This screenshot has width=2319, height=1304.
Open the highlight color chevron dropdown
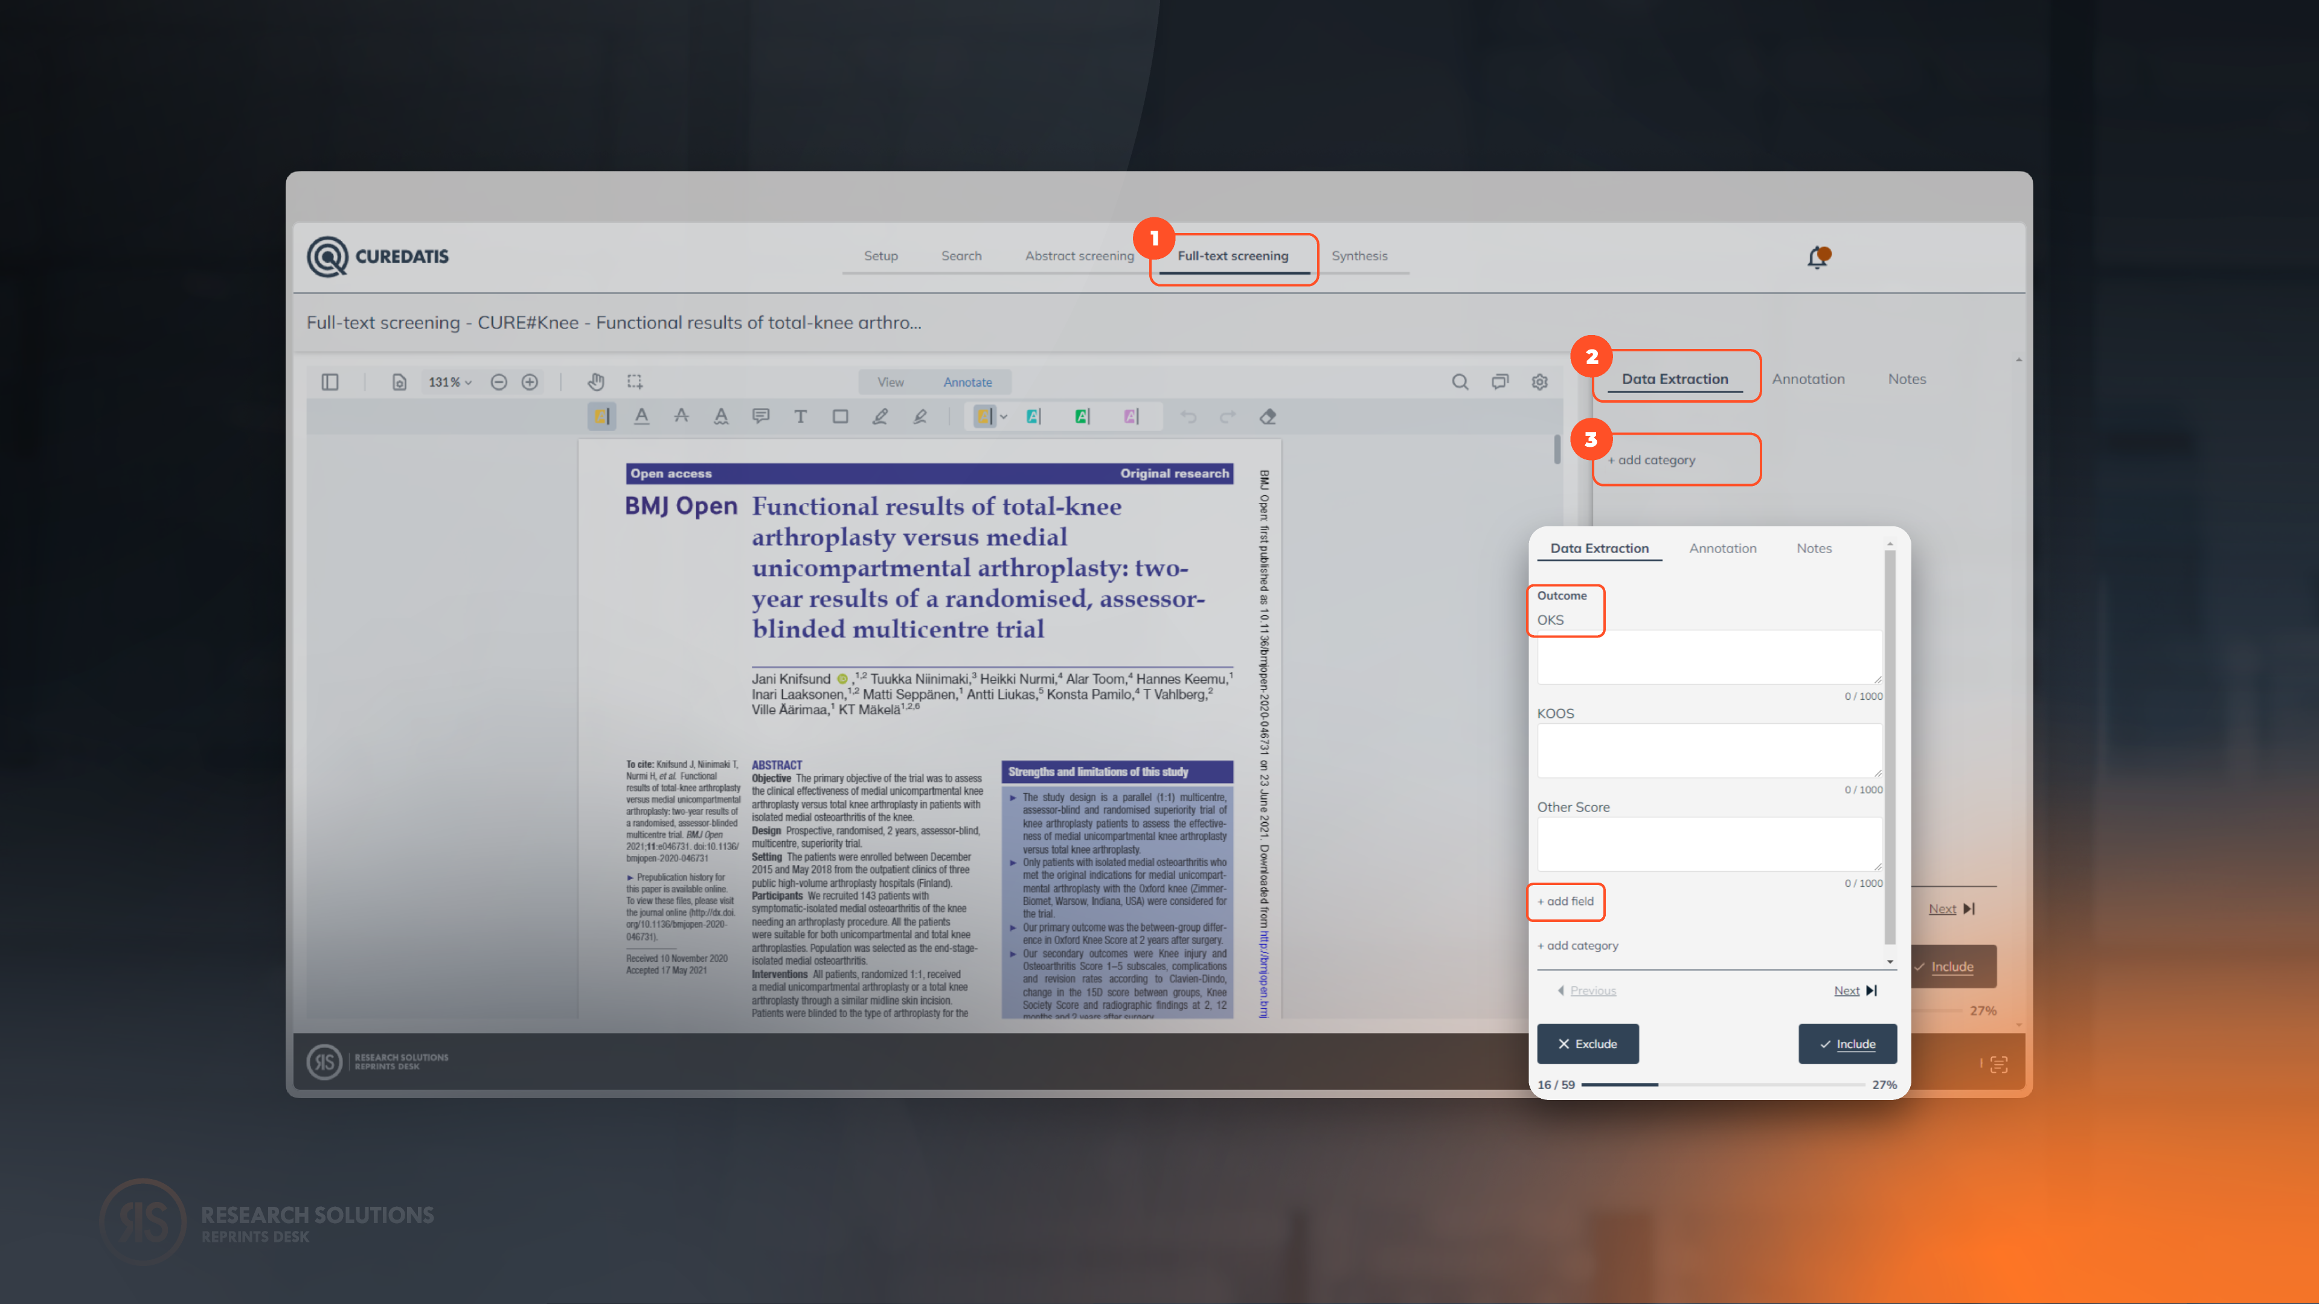[1004, 416]
